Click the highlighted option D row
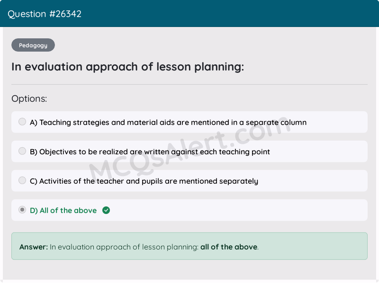Image resolution: width=379 pixels, height=294 pixels. tap(189, 210)
